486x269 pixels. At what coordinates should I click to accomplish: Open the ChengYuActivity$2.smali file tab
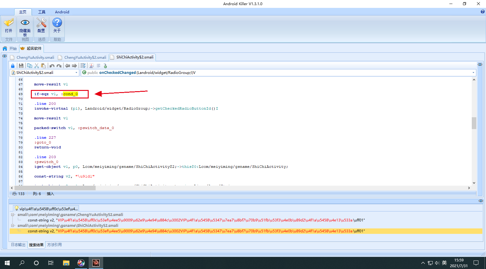click(x=82, y=57)
